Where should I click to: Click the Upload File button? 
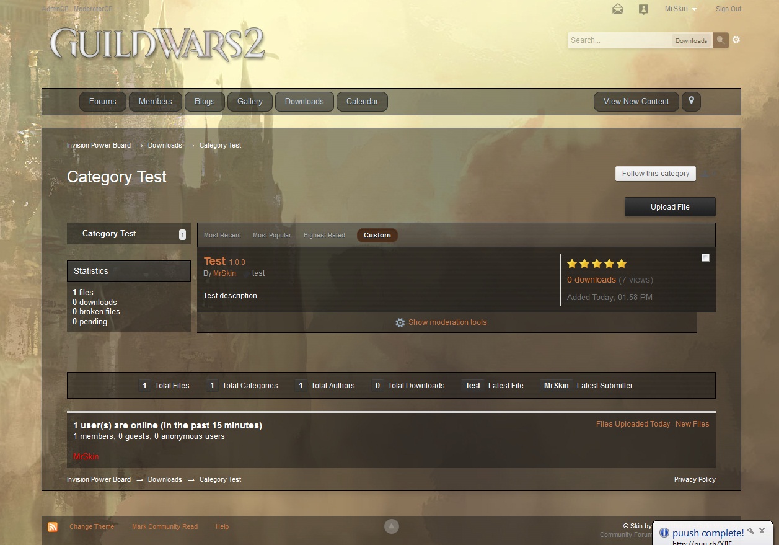pyautogui.click(x=669, y=207)
